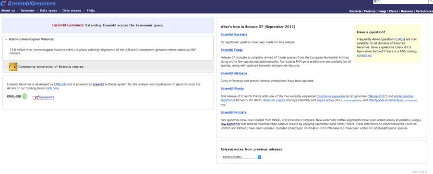Visit the Ensembl Protists link

233,112
